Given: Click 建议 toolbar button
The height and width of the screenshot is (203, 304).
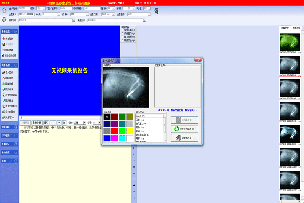Looking at the screenshot, I should click(x=46, y=123).
